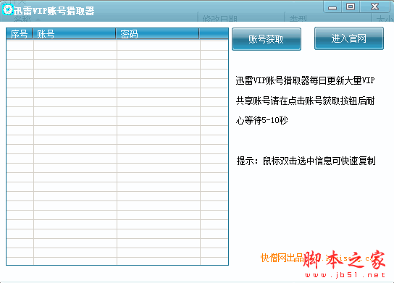Click the text 共享账号请在点击账号获取按钮后耐

click(305, 101)
